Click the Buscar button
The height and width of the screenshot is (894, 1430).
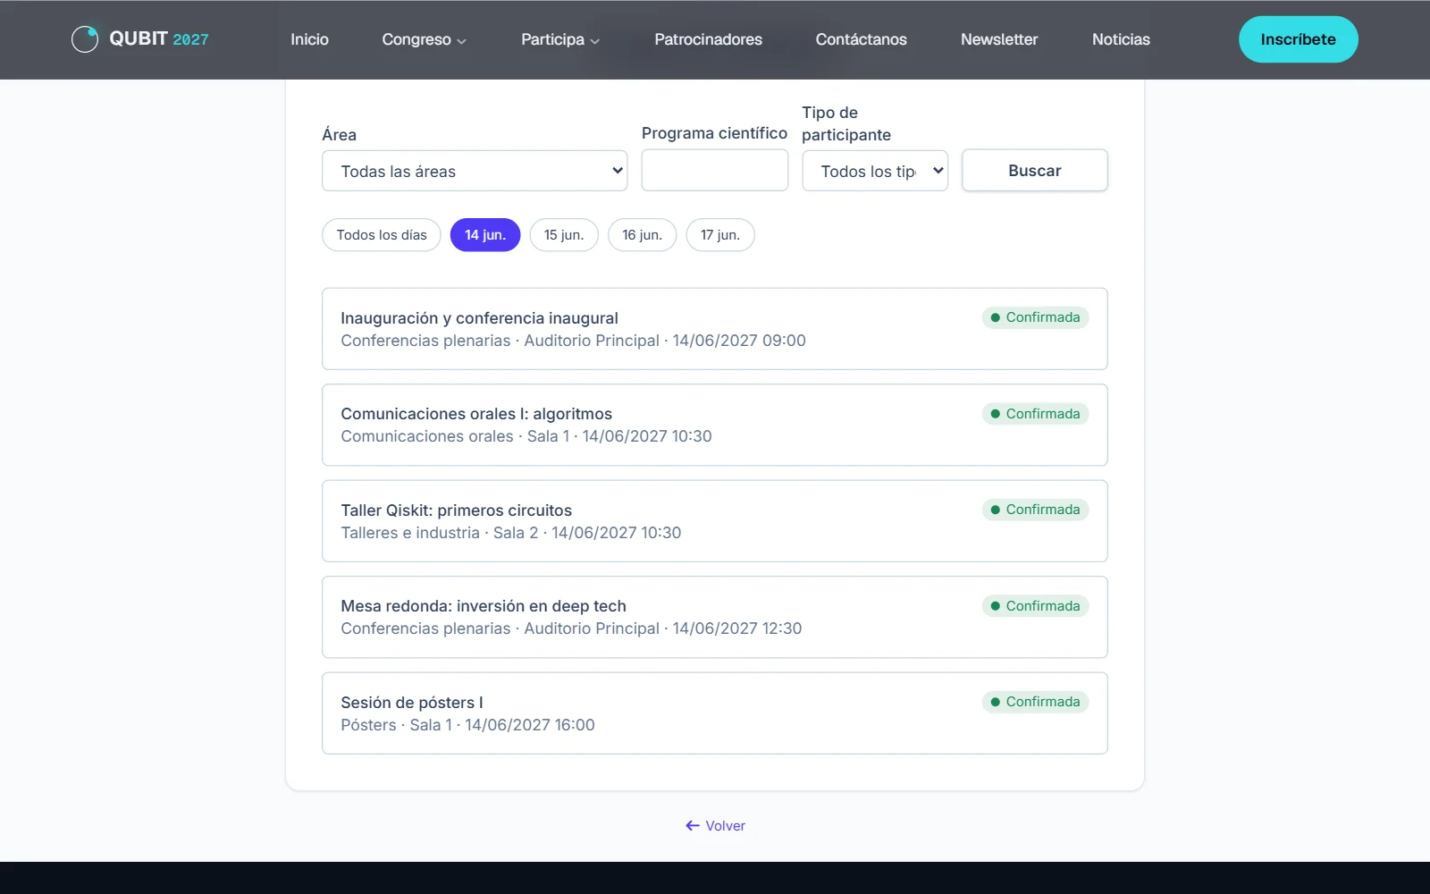click(x=1035, y=170)
